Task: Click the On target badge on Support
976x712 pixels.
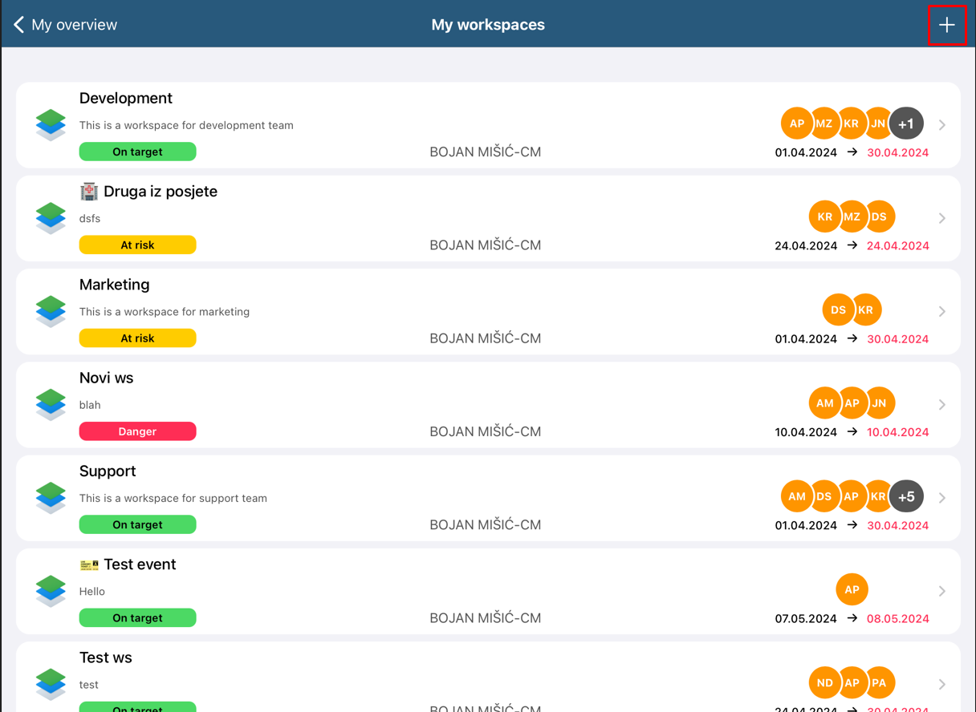Action: (x=137, y=524)
